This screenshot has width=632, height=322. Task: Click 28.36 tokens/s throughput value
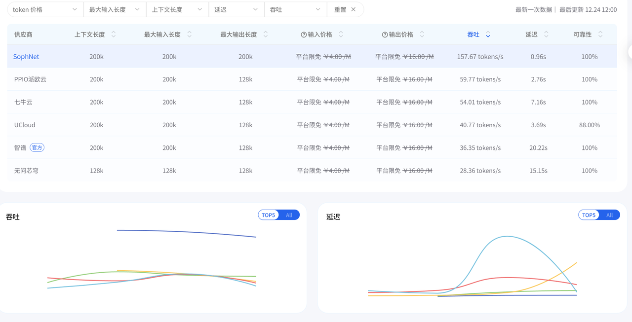480,171
